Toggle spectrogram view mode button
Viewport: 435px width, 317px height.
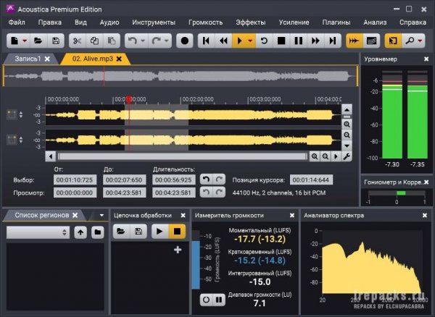[x=371, y=41]
